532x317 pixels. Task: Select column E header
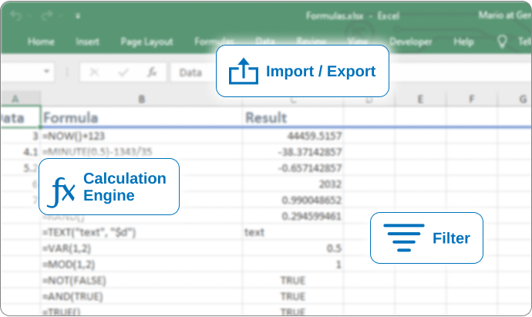[420, 99]
